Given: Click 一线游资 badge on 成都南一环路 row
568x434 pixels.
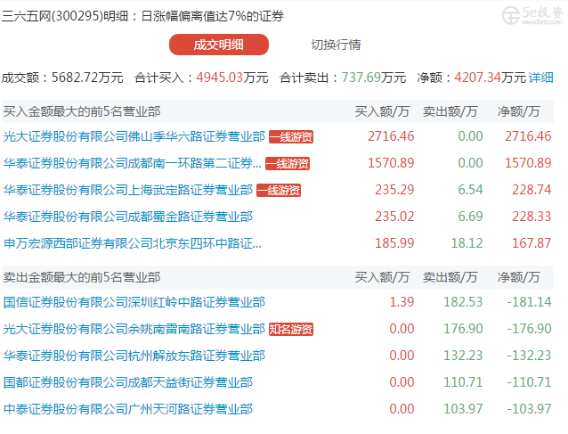Looking at the screenshot, I should pyautogui.click(x=288, y=163).
